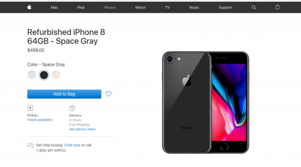
Task: Select the Gold color swatch
Action: click(x=56, y=75)
